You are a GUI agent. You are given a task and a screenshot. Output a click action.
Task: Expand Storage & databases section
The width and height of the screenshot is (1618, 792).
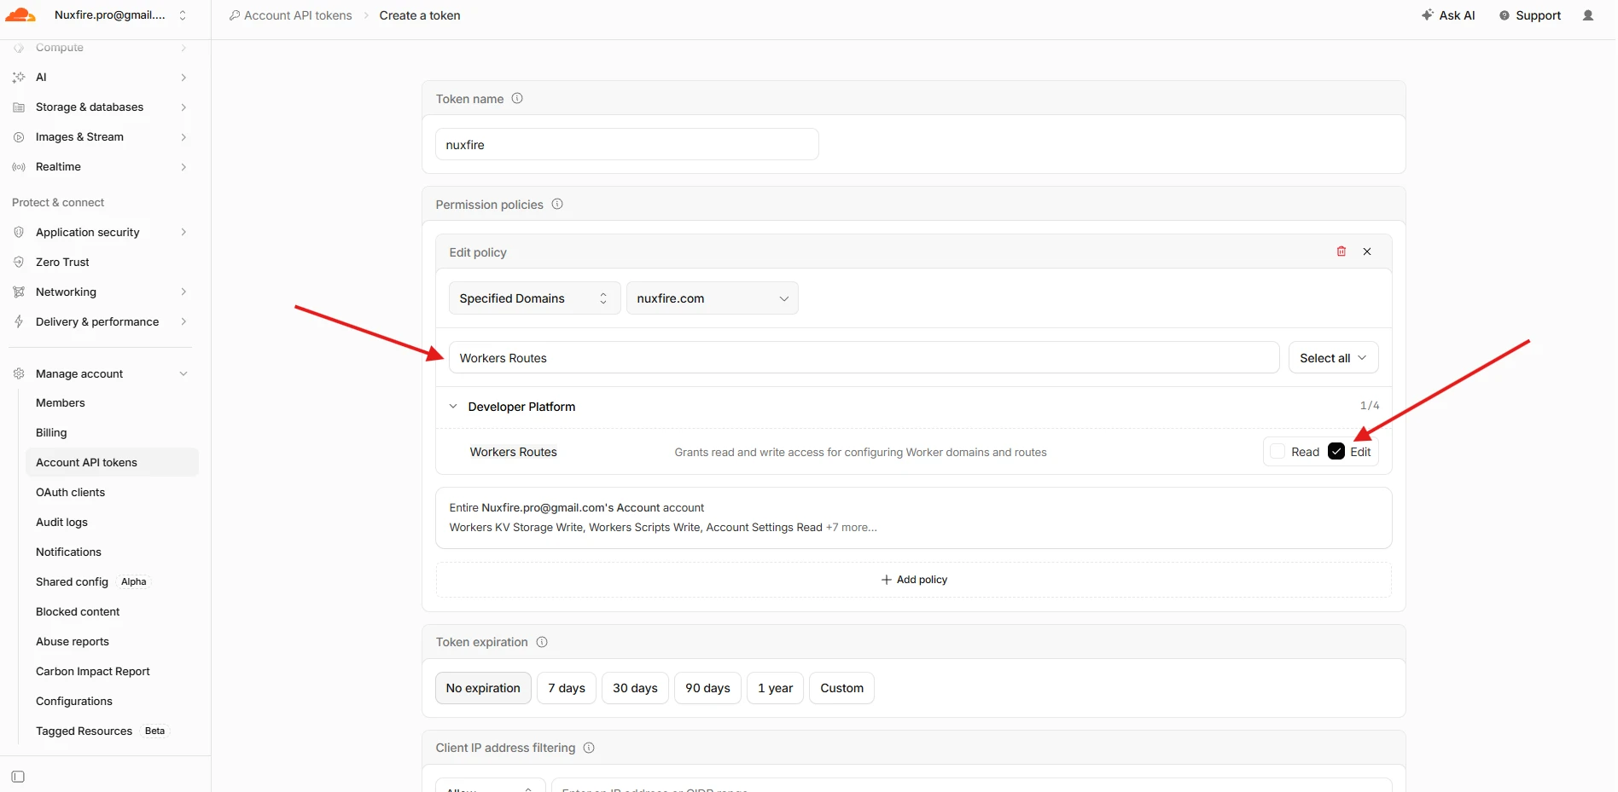[x=183, y=107]
